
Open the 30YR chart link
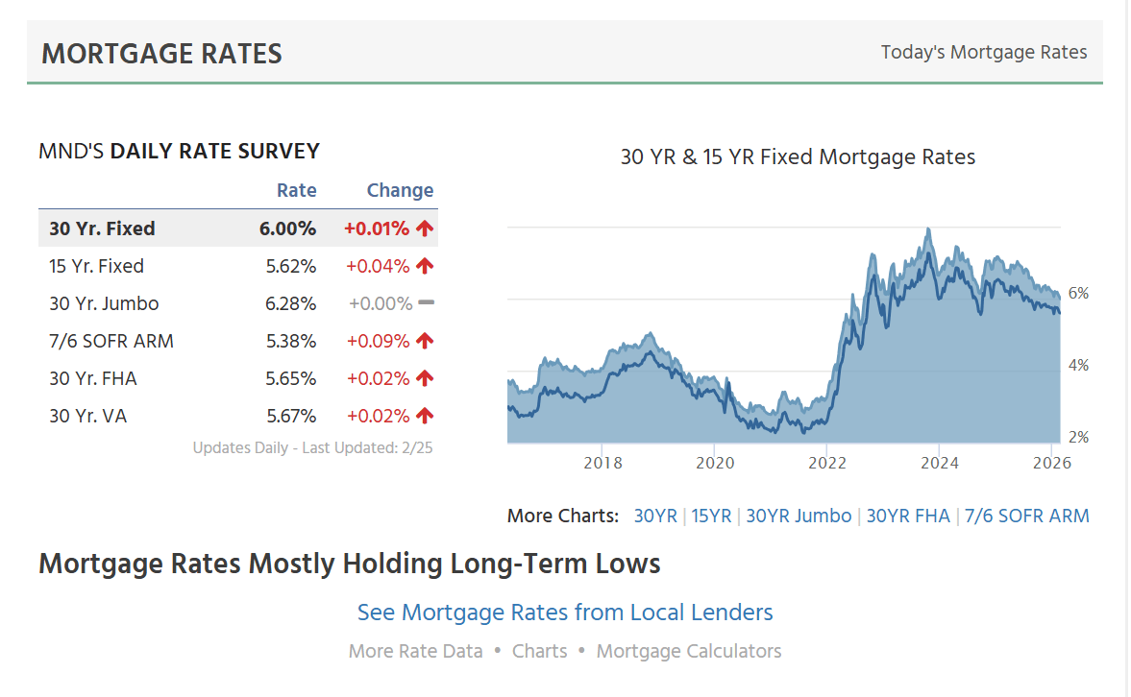coord(655,516)
